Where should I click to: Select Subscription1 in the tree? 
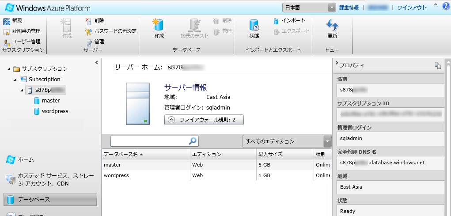[x=42, y=80]
